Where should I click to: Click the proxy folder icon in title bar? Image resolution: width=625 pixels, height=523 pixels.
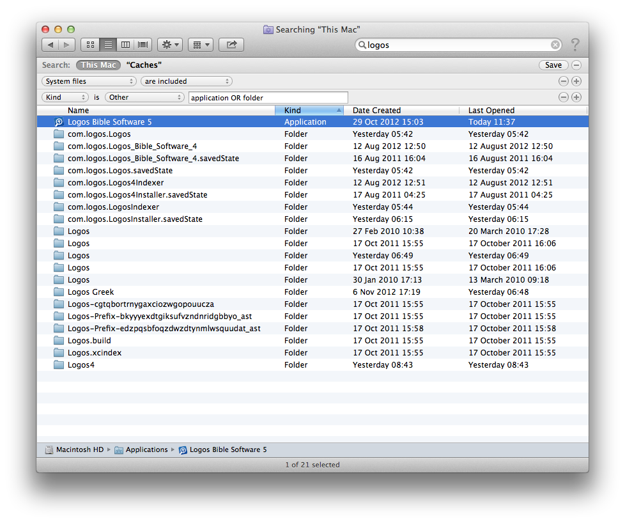tap(268, 29)
